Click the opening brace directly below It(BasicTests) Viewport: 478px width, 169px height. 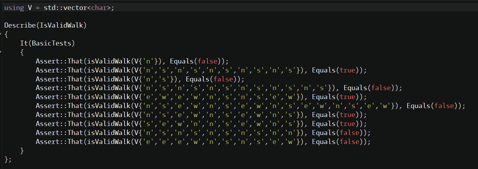click(22, 52)
